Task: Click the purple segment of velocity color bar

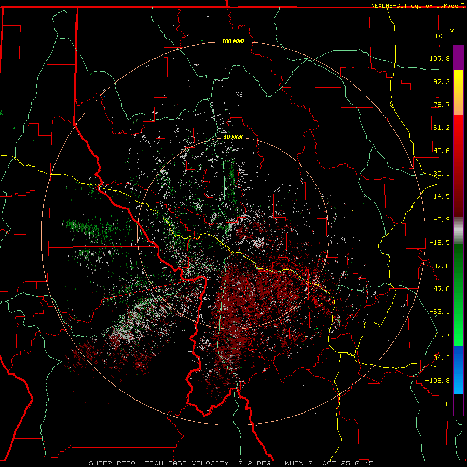Action: pos(458,58)
